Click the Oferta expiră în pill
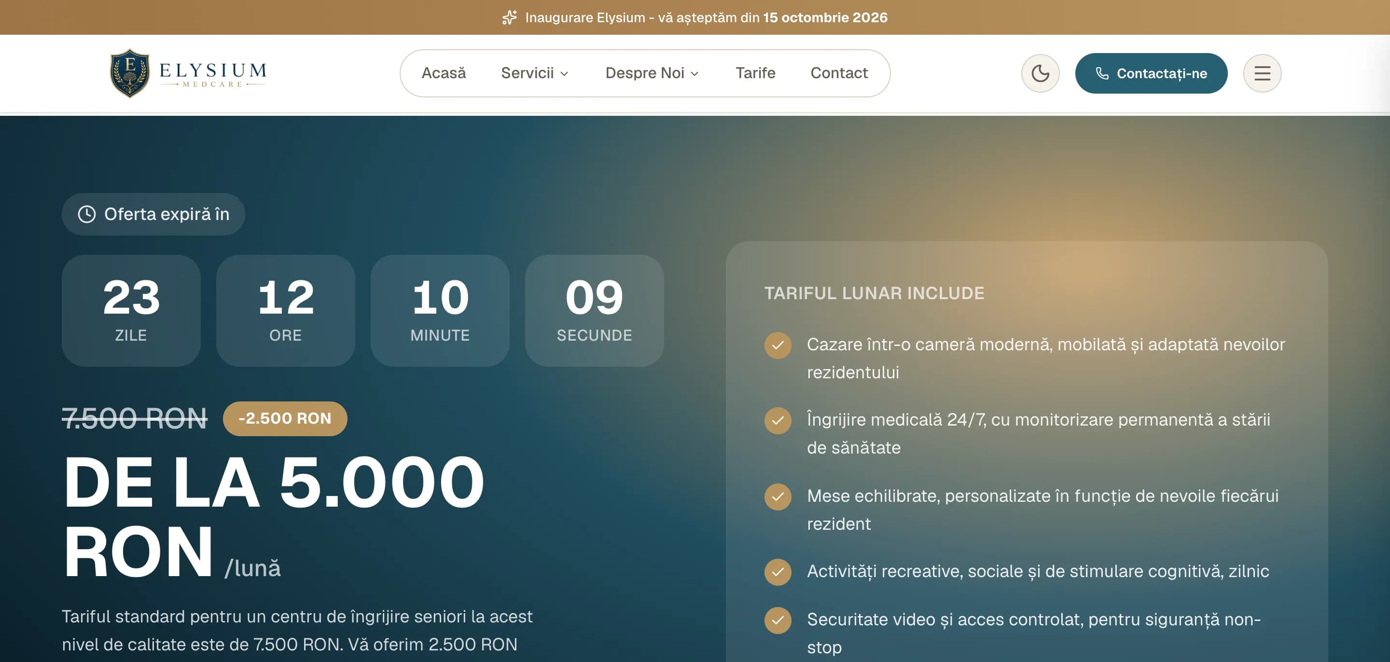Screen dimensions: 1390x662 click(153, 214)
